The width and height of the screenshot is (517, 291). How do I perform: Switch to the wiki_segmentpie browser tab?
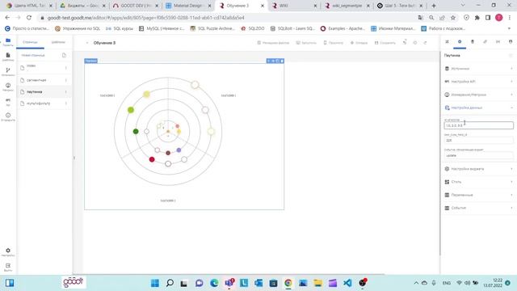pyautogui.click(x=347, y=6)
